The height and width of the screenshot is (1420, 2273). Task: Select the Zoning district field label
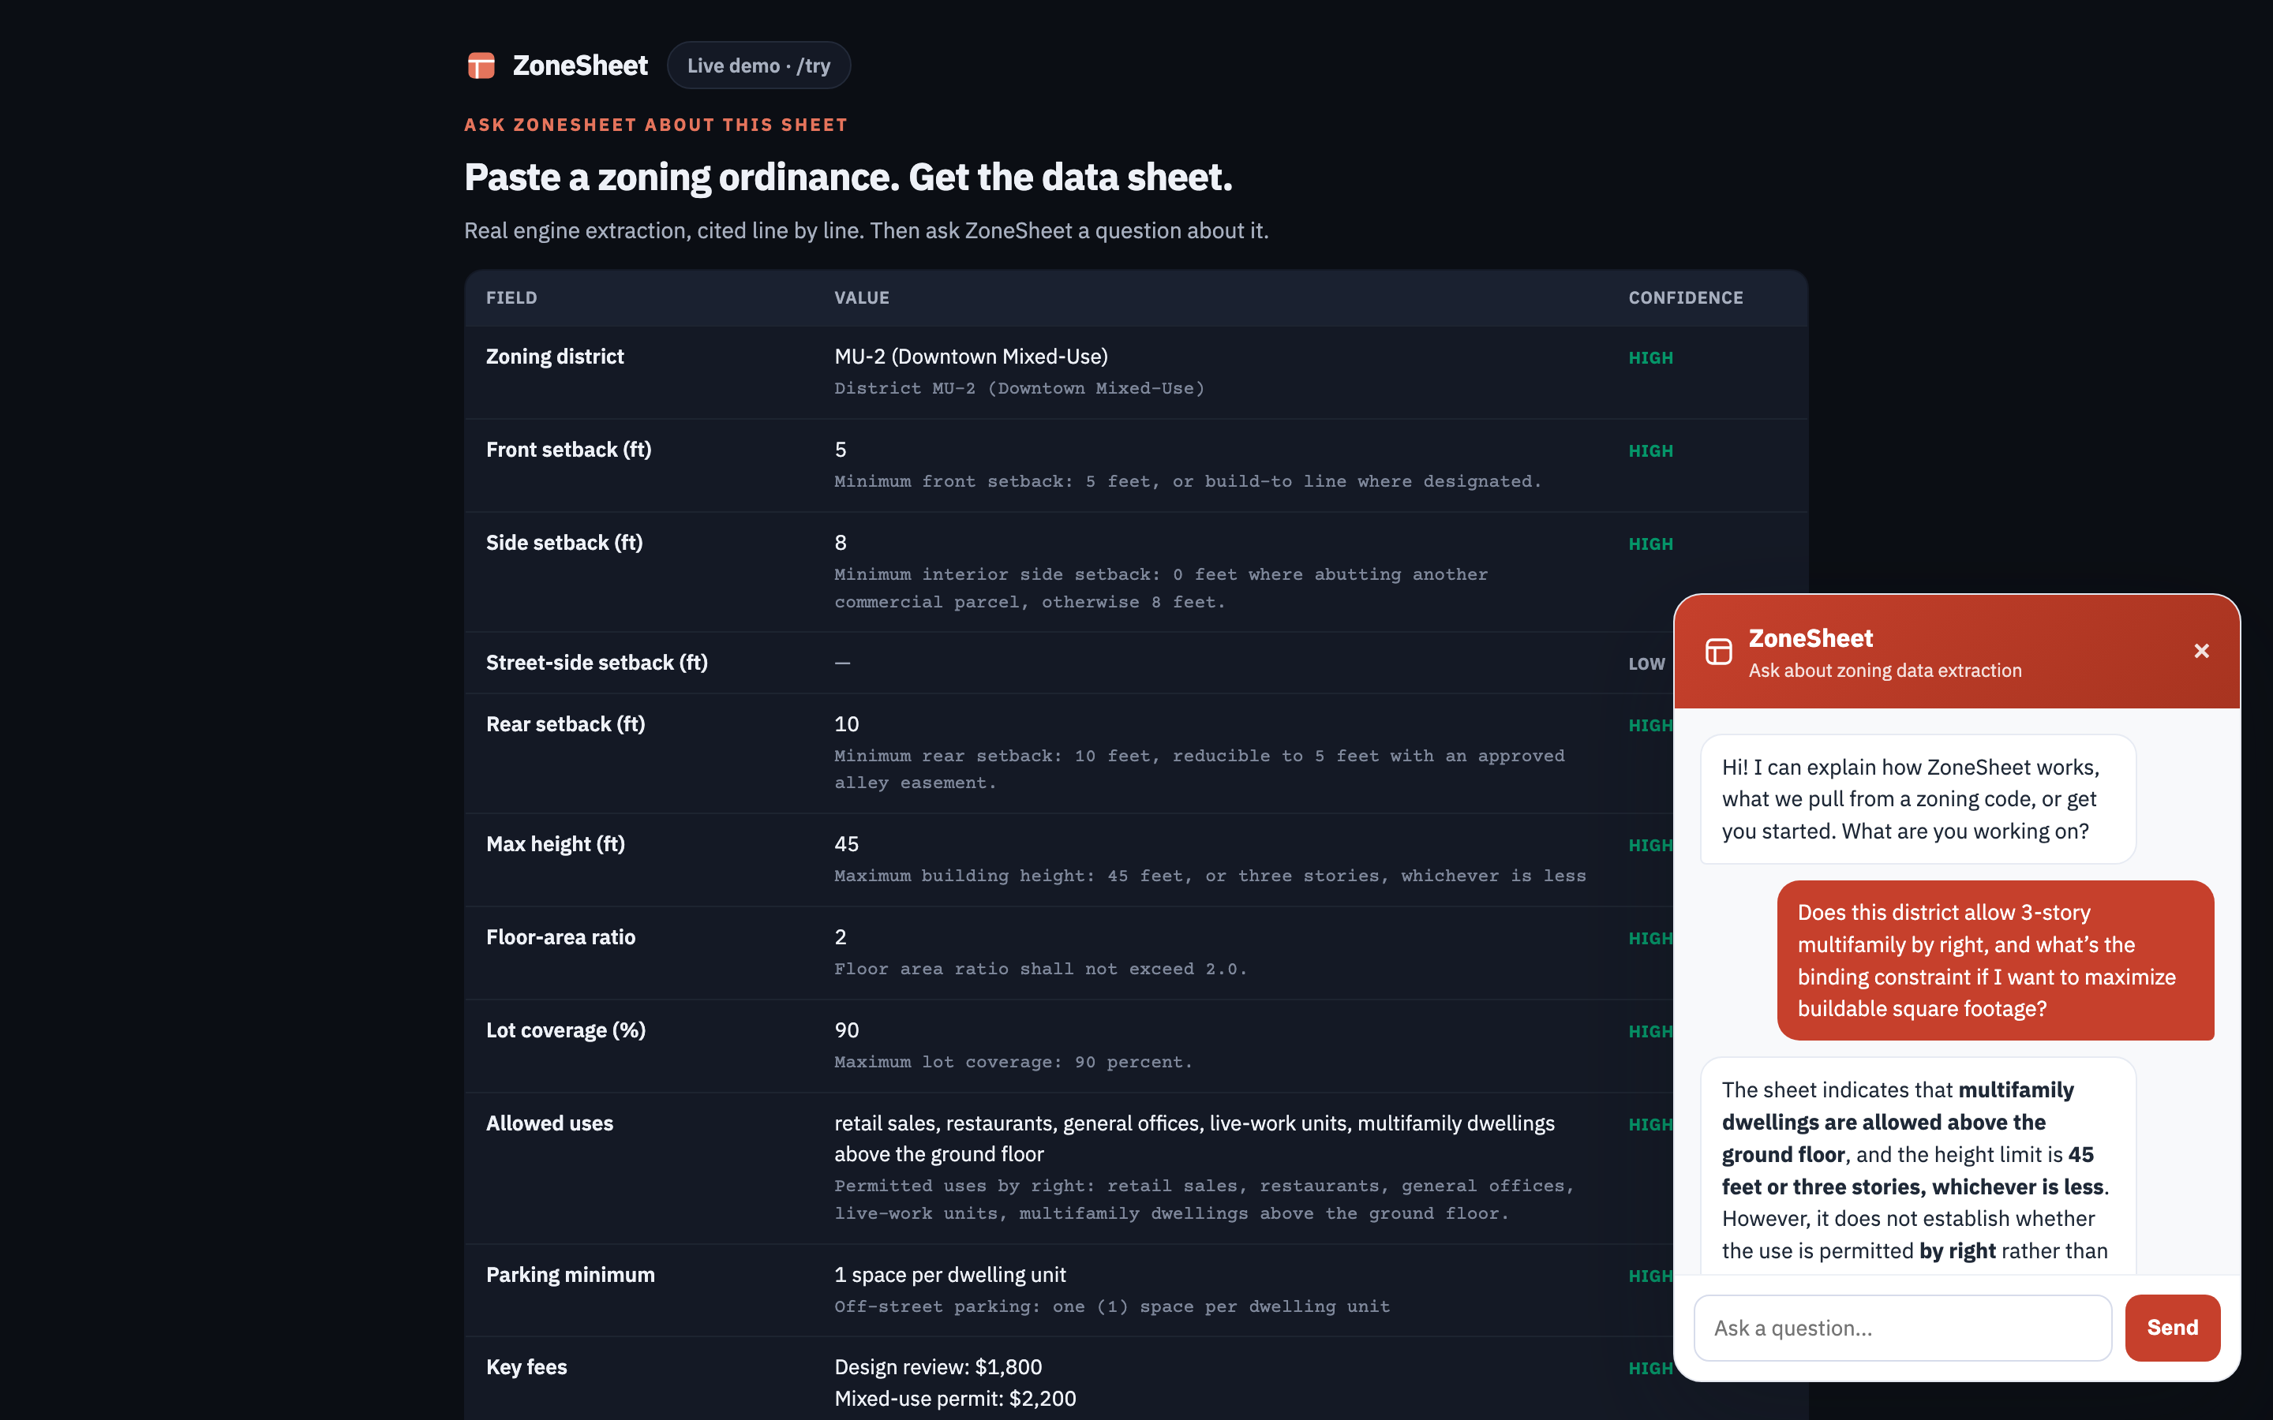555,357
